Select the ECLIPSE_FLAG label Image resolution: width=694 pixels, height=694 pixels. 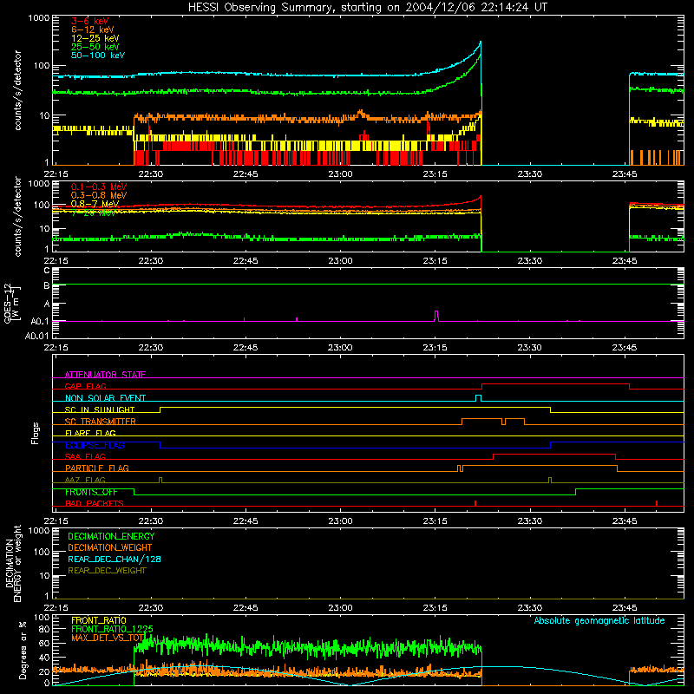[95, 445]
